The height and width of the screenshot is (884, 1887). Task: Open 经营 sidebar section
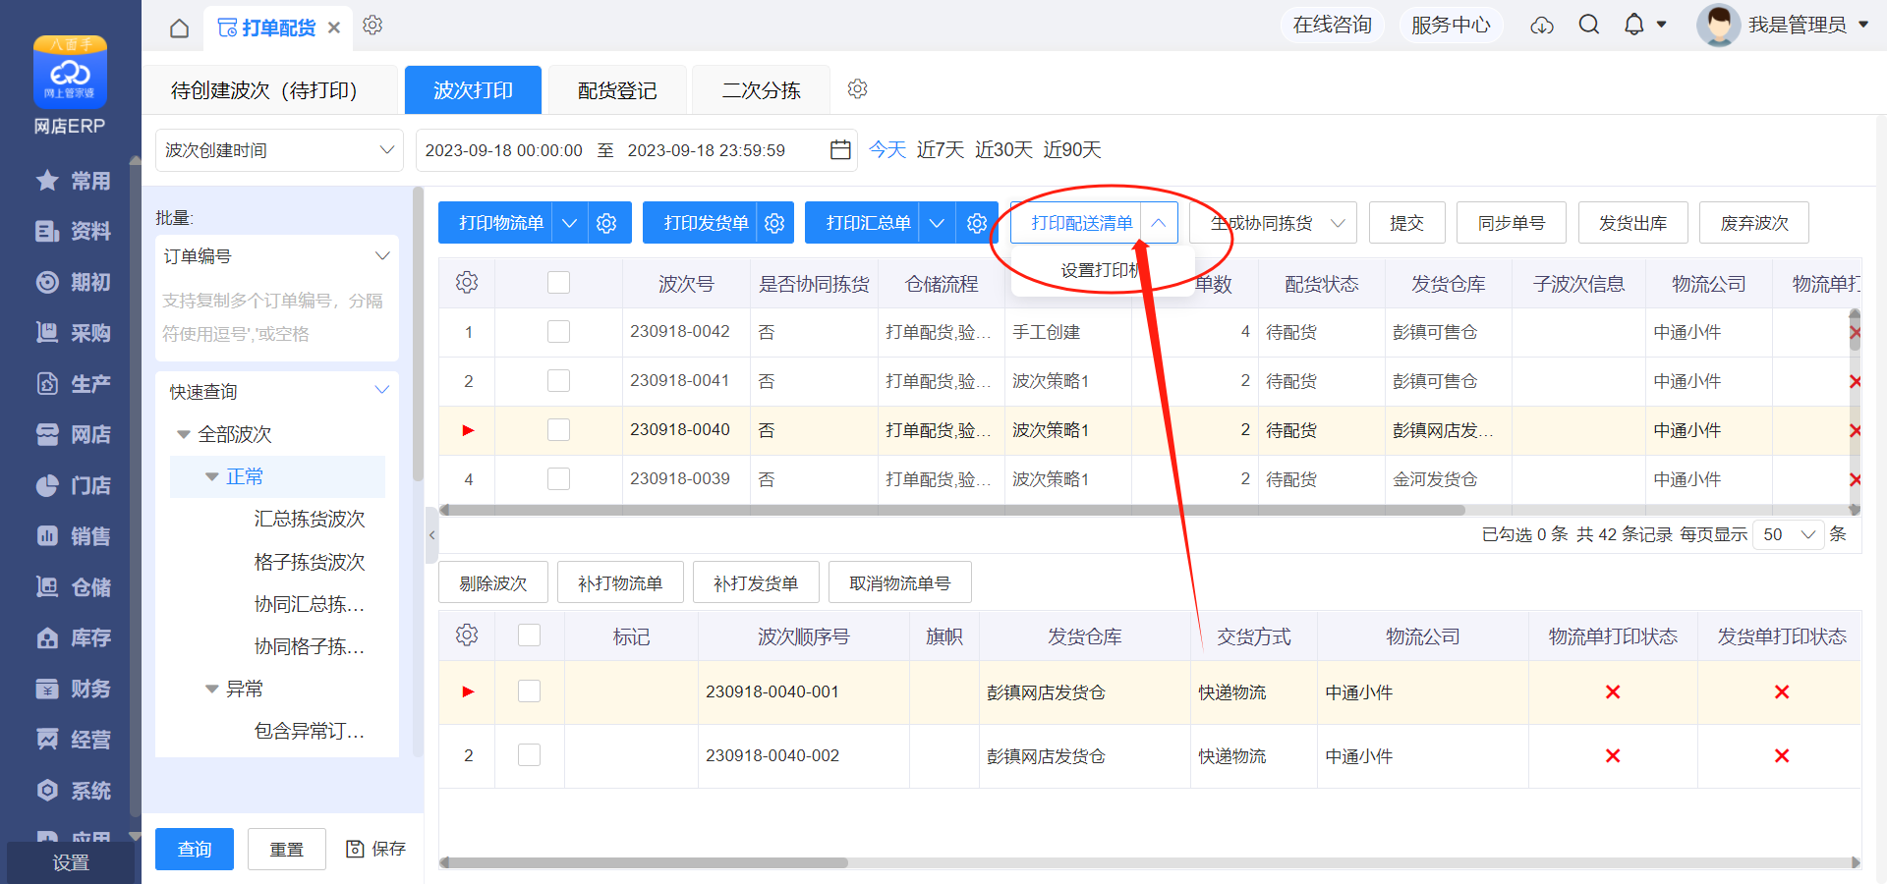[x=73, y=740]
